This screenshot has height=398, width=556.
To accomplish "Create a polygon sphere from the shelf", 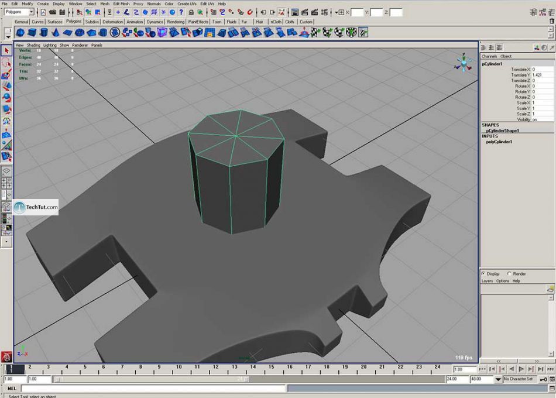I will pyautogui.click(x=20, y=33).
